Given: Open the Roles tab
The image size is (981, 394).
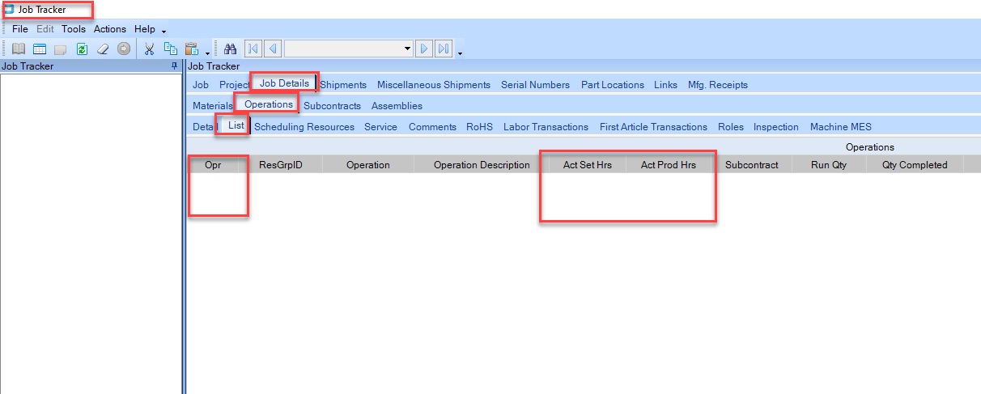Looking at the screenshot, I should coord(731,127).
